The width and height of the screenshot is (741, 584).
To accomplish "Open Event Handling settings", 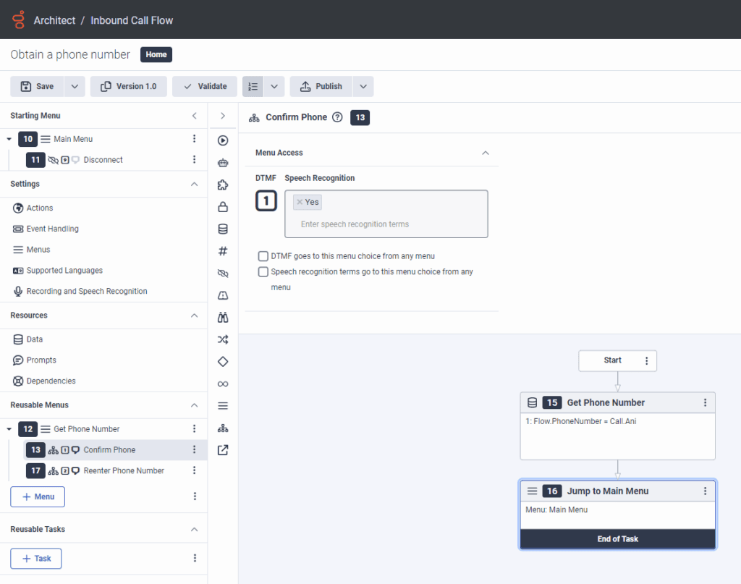I will coord(52,229).
